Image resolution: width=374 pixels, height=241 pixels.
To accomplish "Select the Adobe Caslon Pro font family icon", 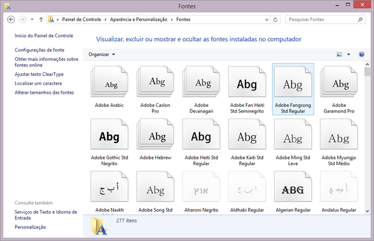I will [x=155, y=82].
